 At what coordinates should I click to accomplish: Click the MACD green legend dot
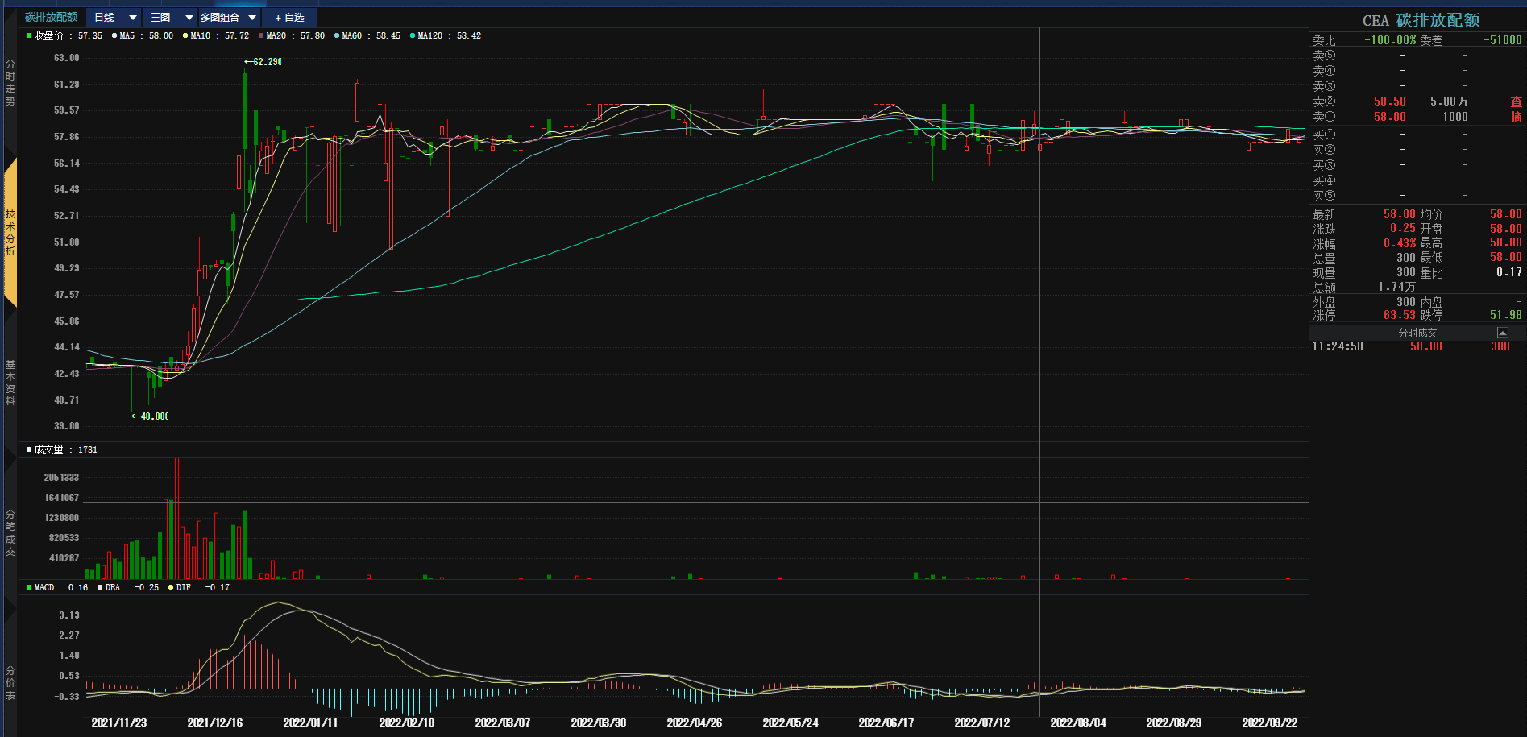pos(29,588)
